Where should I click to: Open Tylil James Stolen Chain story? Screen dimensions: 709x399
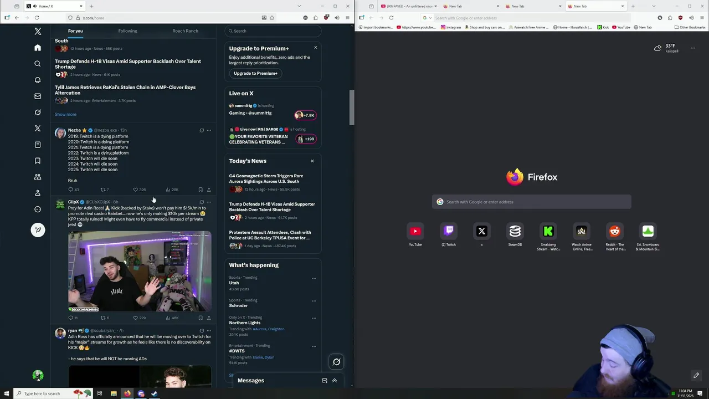[x=125, y=90]
